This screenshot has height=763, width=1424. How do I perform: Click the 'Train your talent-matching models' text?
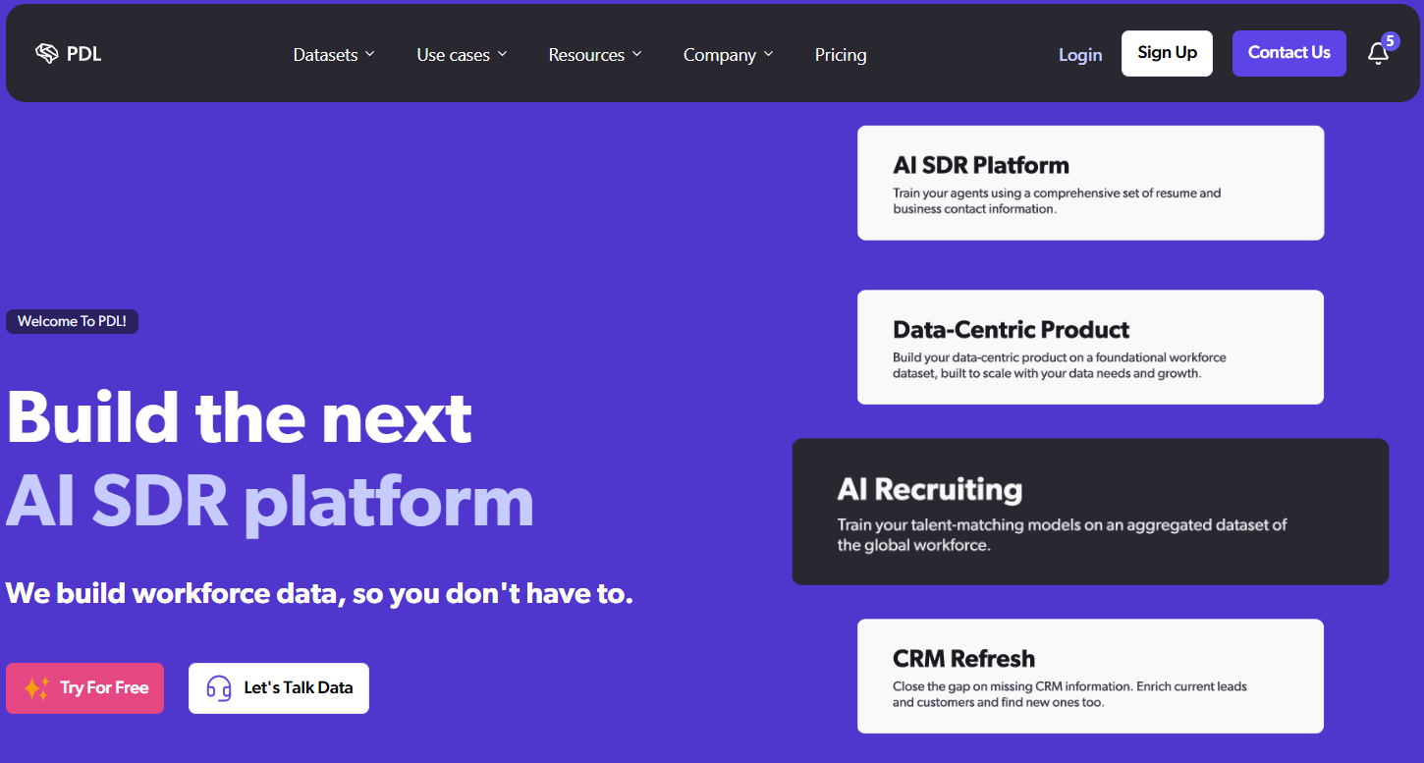1062,535
